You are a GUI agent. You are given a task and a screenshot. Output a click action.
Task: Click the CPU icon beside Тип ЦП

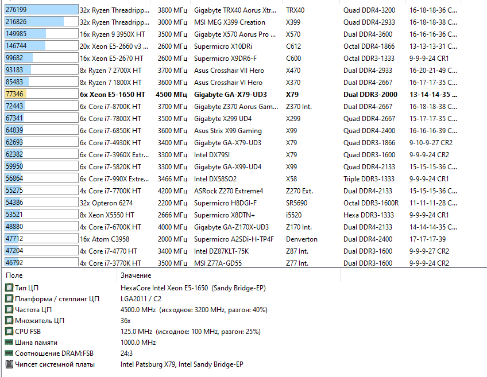tap(9, 287)
